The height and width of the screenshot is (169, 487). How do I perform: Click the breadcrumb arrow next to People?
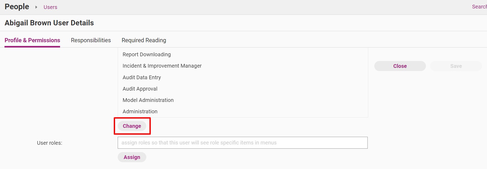36,7
